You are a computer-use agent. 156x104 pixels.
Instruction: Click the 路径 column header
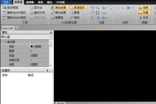point(31,75)
